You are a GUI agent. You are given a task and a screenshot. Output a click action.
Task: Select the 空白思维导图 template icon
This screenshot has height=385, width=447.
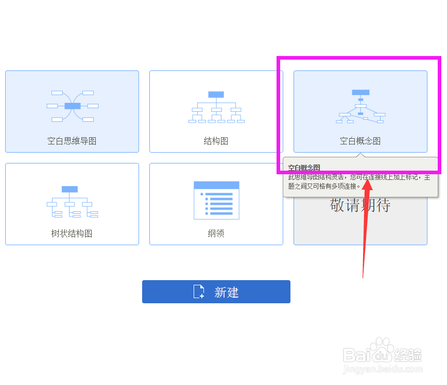tap(72, 112)
